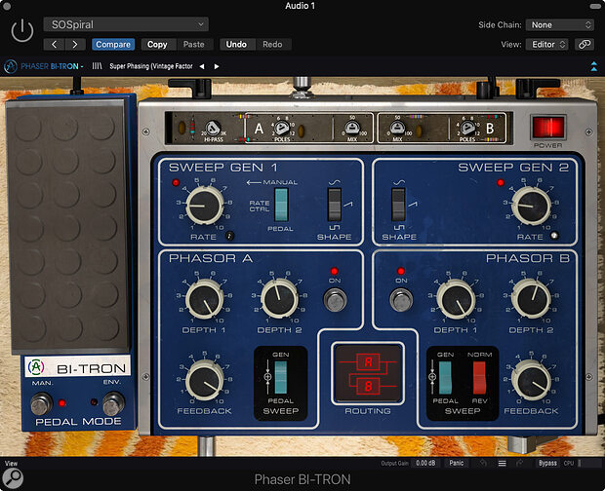The width and height of the screenshot is (605, 491).
Task: Open the preset browser library icon
Action: (x=97, y=66)
